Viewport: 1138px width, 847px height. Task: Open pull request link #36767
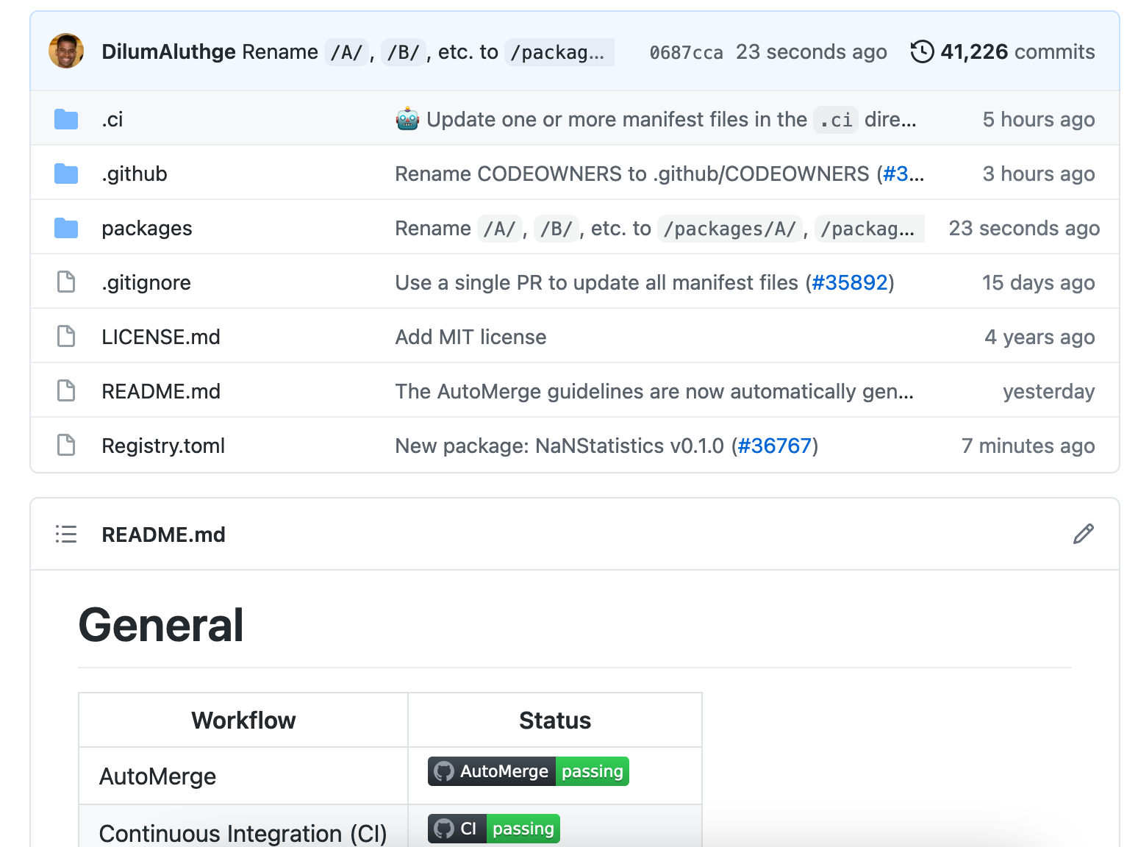pos(774,445)
